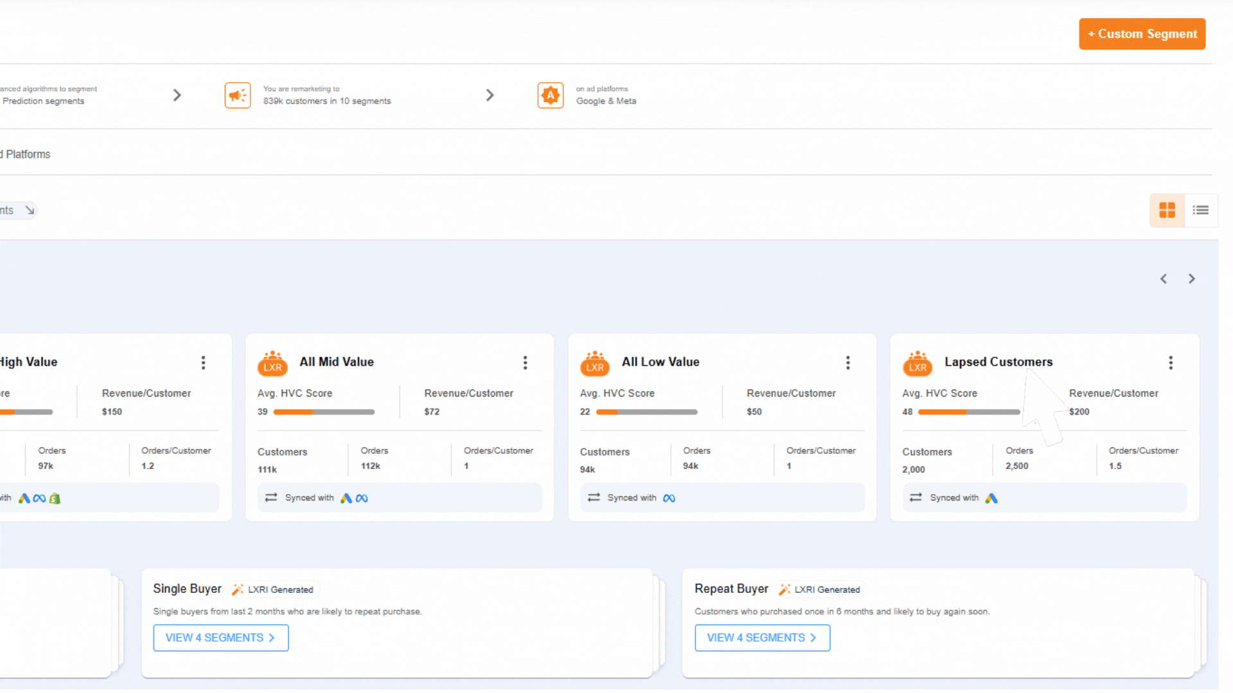Switch to list view layout

pos(1200,210)
